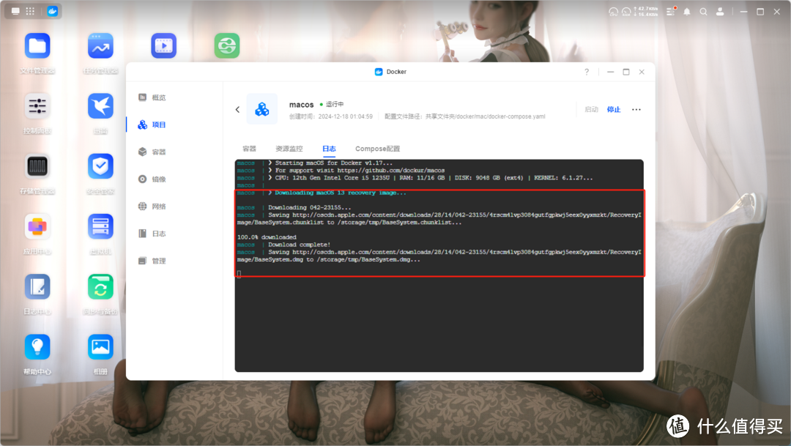Open the ... more options menu for macos
Viewport: 791px width, 446px height.
[x=636, y=108]
